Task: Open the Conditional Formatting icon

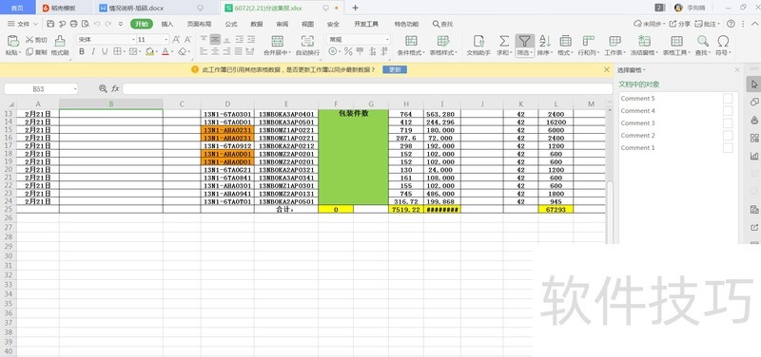Action: [411, 41]
